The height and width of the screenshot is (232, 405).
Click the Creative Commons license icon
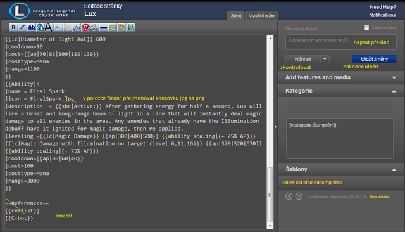299,197
